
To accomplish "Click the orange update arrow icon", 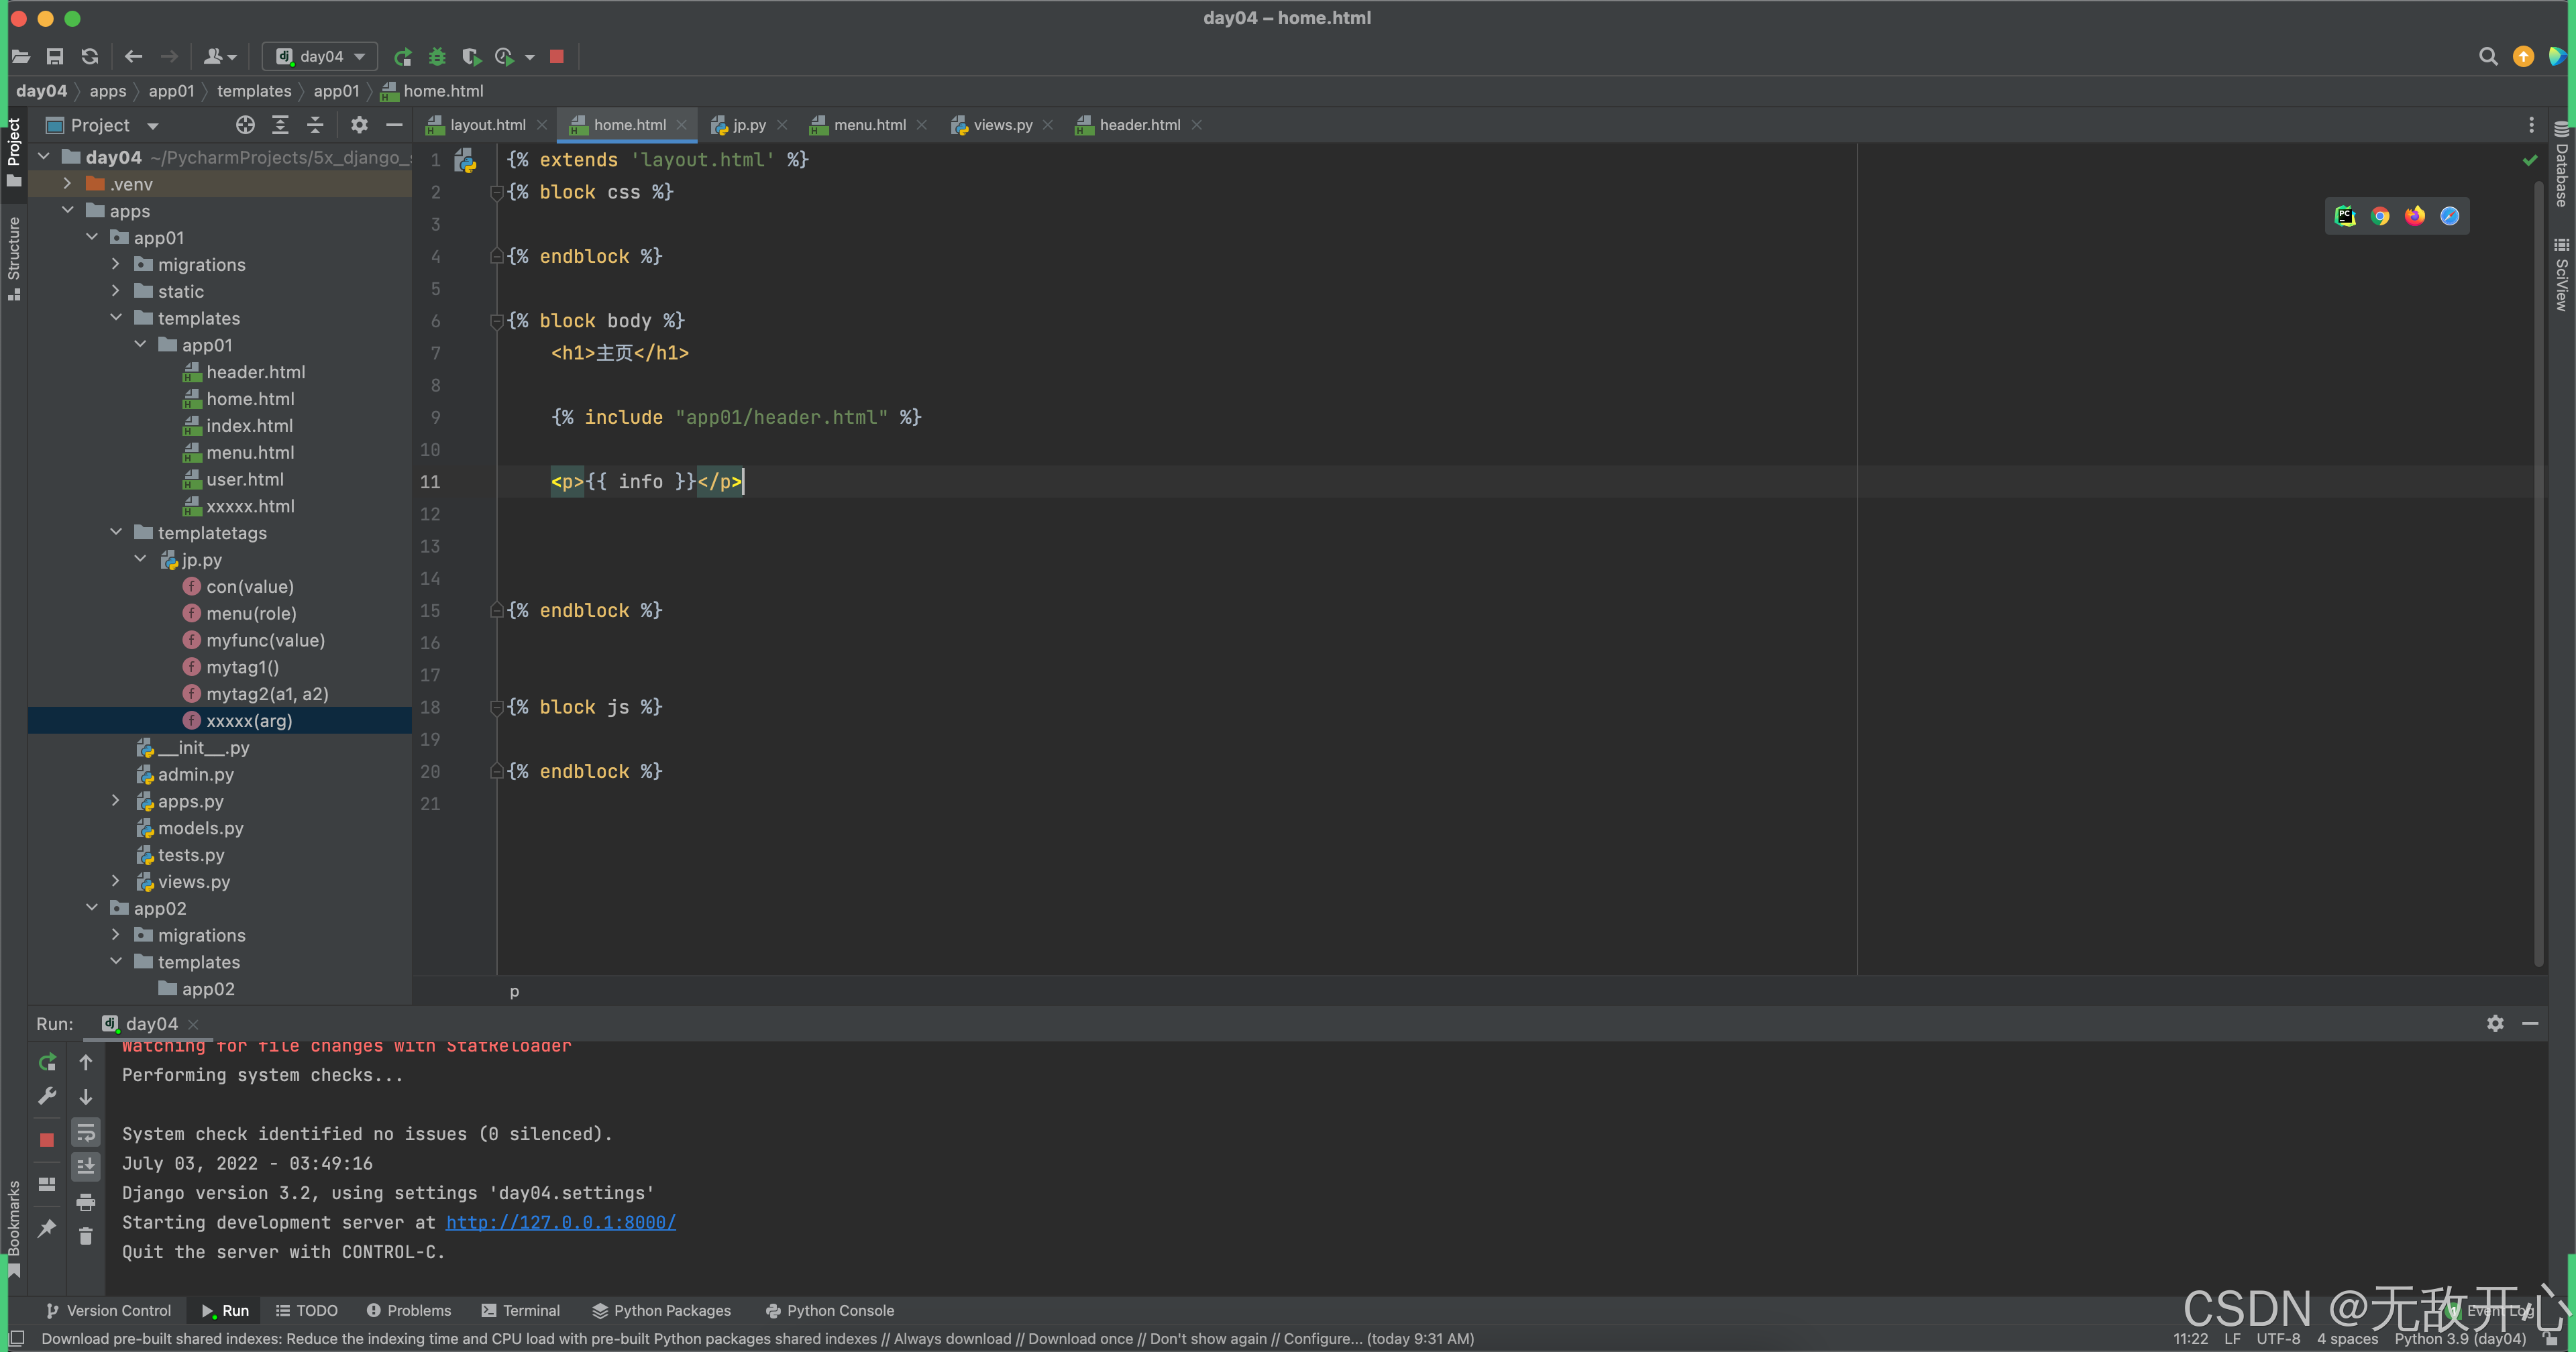I will 2523,57.
